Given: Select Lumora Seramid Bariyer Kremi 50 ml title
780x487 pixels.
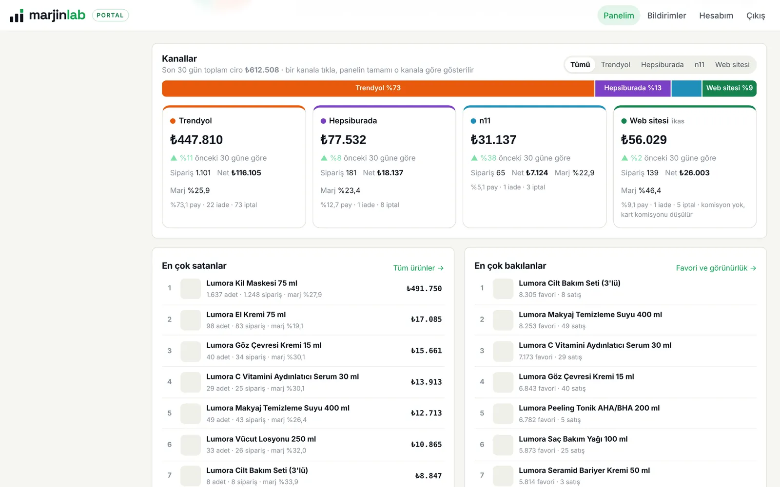Looking at the screenshot, I should (x=584, y=470).
